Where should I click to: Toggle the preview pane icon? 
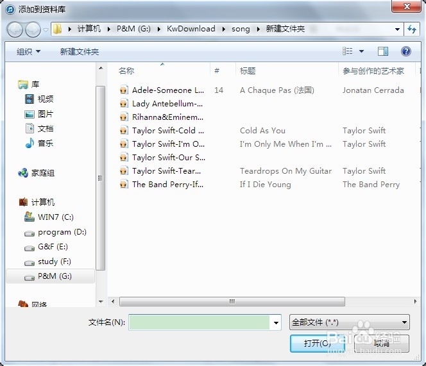click(383, 51)
